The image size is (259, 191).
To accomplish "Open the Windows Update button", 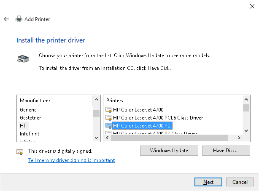I will pos(169,150).
